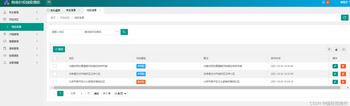This screenshot has height=106, width=350.
Task: Select the checkbox for 甘肃省兰州市 row
Action: pyautogui.click(x=55, y=74)
